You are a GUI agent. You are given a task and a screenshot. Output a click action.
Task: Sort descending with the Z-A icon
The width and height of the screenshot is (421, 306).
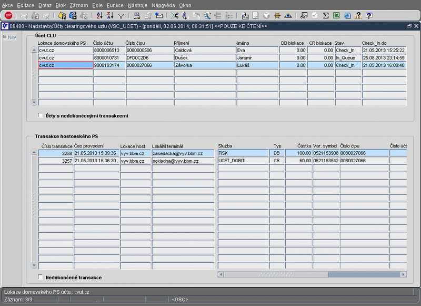tap(110, 16)
